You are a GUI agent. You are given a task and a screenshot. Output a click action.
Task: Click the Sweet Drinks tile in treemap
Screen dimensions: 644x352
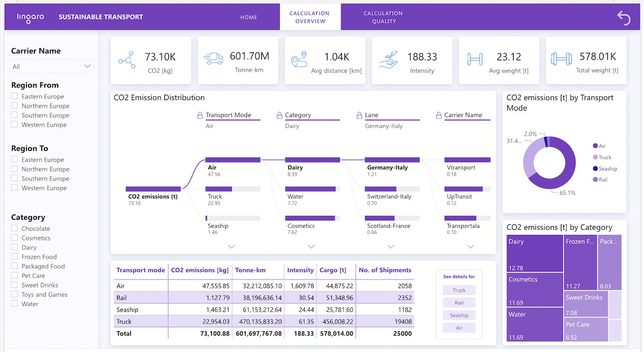pyautogui.click(x=586, y=305)
